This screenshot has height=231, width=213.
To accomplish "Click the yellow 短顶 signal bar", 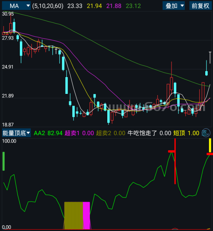I will (210, 145).
